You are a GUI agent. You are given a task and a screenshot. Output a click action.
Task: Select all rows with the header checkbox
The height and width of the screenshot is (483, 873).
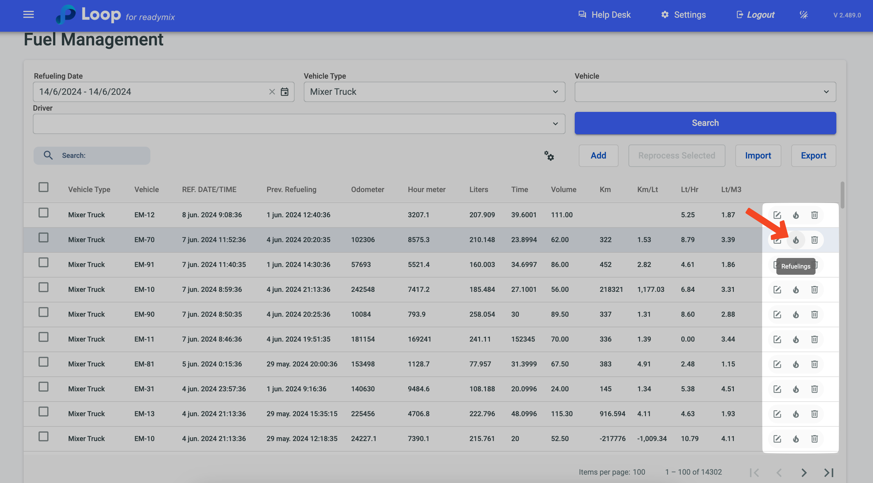[x=43, y=187]
